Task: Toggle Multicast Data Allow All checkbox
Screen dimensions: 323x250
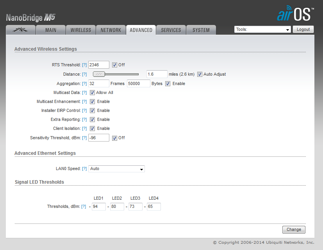Action: point(92,92)
